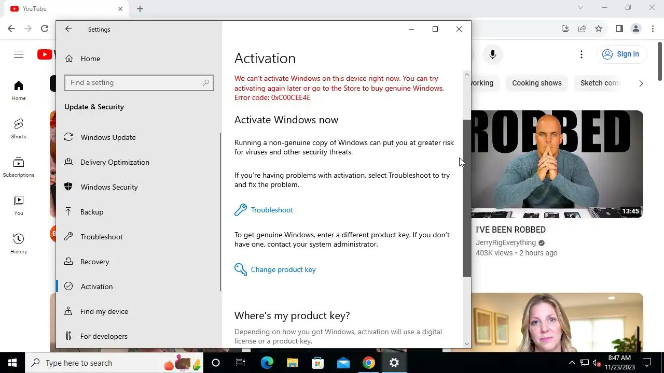Click the Settings content scrollbar thumb
Image resolution: width=664 pixels, height=373 pixels.
tap(466, 198)
